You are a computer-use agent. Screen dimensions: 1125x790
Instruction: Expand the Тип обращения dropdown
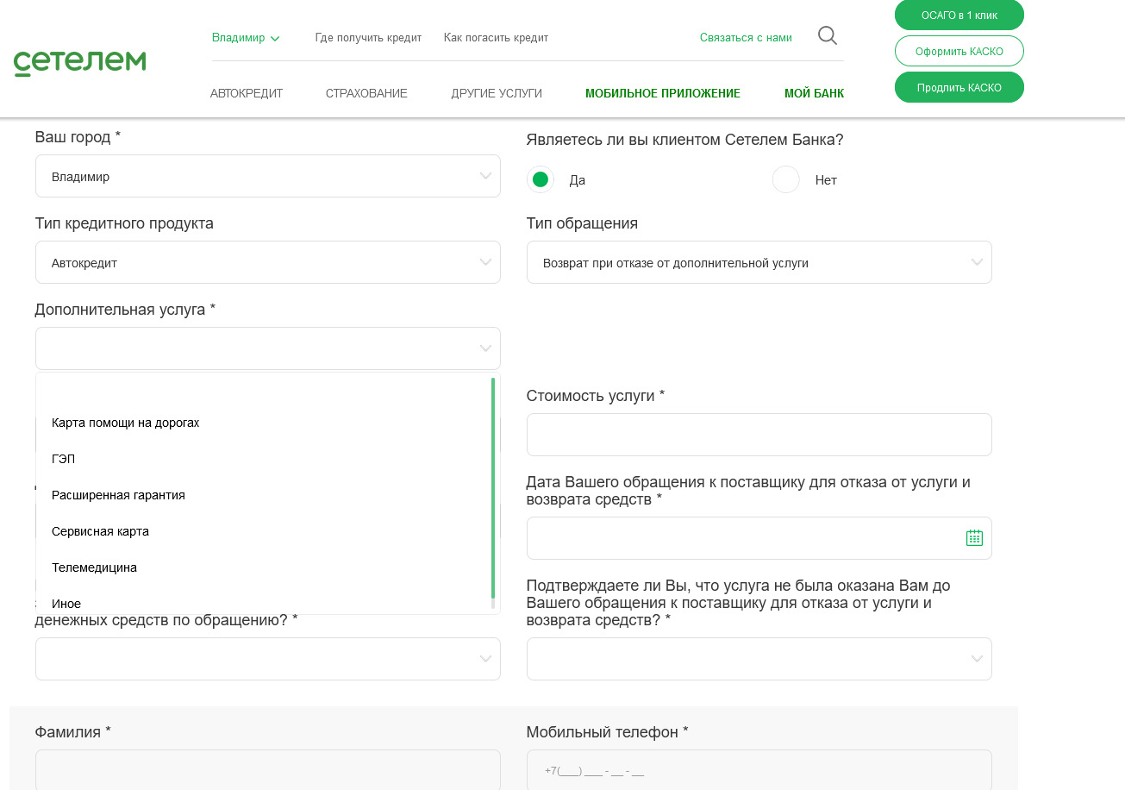pos(759,262)
